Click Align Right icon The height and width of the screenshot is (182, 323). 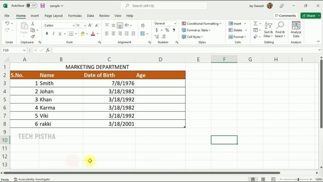[x=120, y=33]
